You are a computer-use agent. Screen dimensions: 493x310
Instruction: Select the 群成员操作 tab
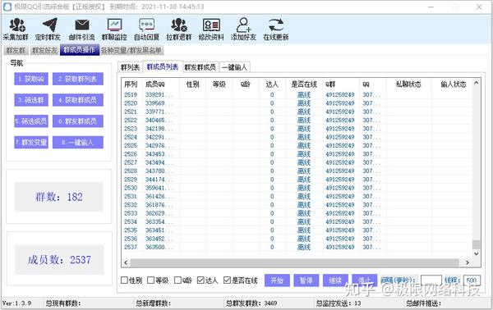[x=80, y=50]
